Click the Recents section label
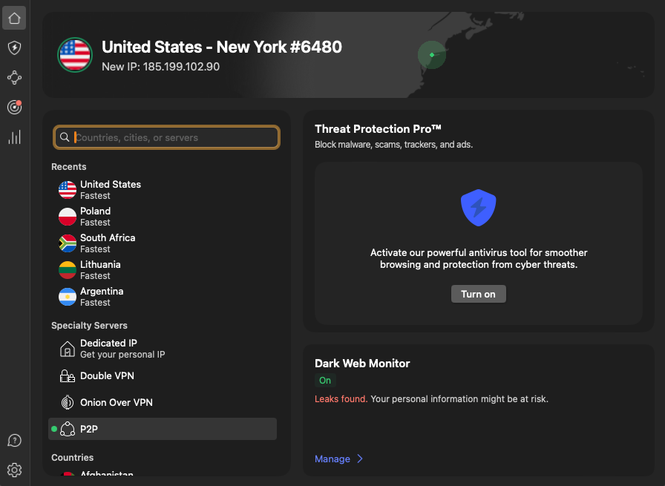The height and width of the screenshot is (486, 665). pos(69,167)
